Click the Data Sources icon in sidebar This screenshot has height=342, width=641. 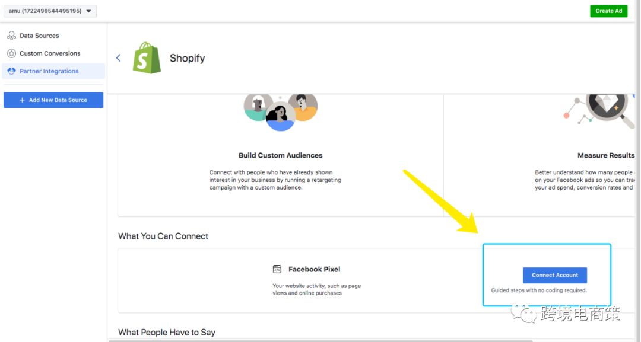(x=11, y=36)
